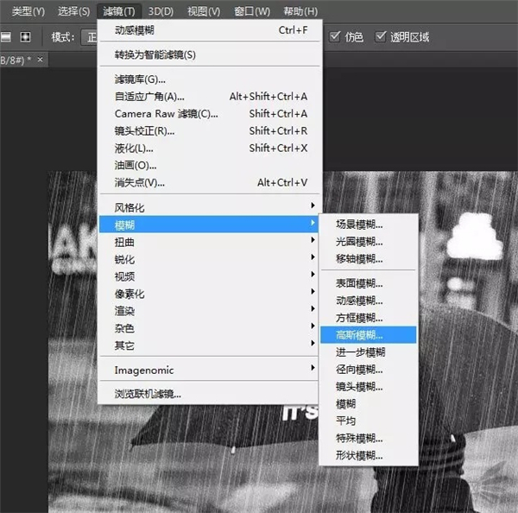Open the 类型(Y) menu
Screen dimensions: 518x513
pos(28,11)
